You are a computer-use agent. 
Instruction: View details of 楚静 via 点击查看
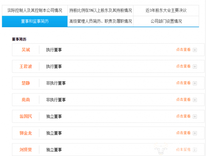[x=183, y=83]
